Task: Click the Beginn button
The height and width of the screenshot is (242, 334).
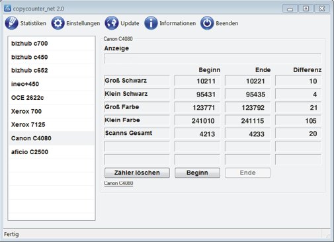Action: (197, 173)
